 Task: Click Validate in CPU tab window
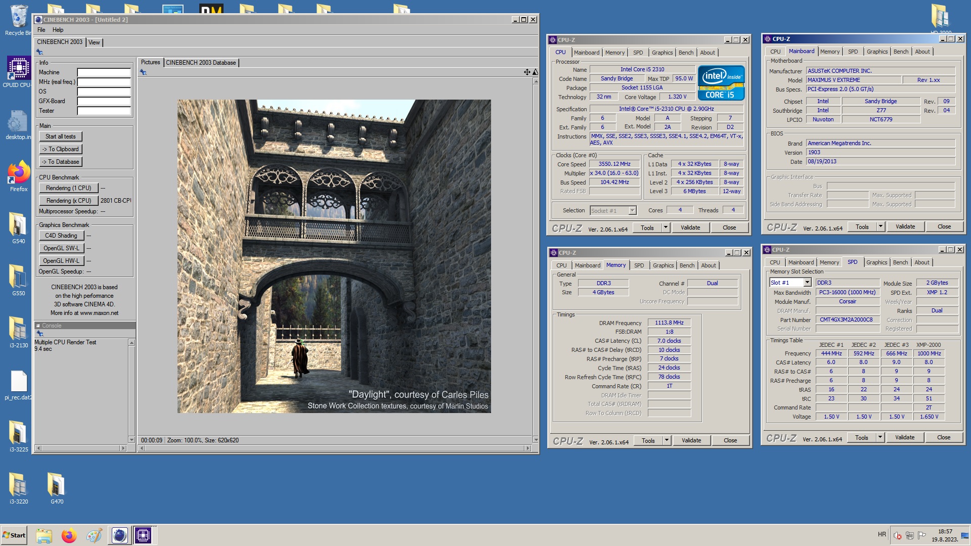(x=690, y=227)
